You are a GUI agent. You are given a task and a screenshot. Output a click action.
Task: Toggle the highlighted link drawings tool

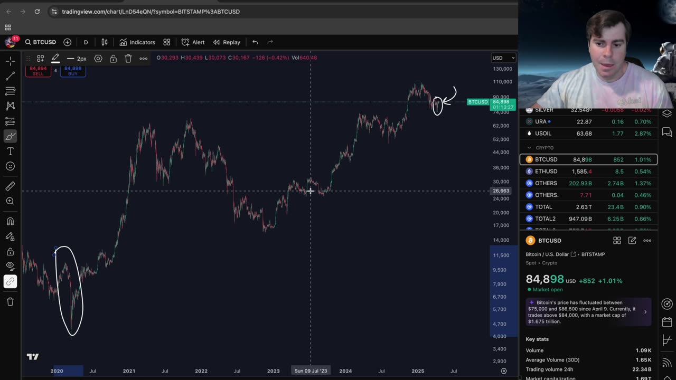tap(10, 281)
